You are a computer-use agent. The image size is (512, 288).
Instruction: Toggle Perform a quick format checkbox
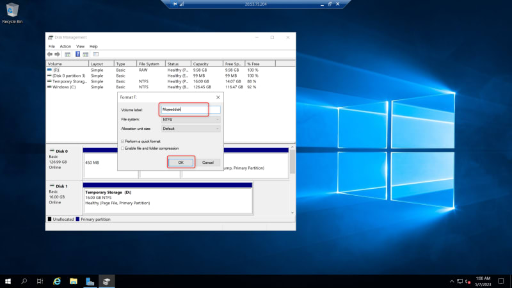pos(123,141)
